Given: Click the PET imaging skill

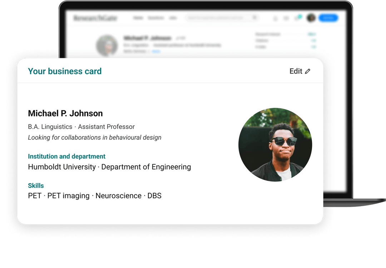Looking at the screenshot, I should (x=69, y=195).
